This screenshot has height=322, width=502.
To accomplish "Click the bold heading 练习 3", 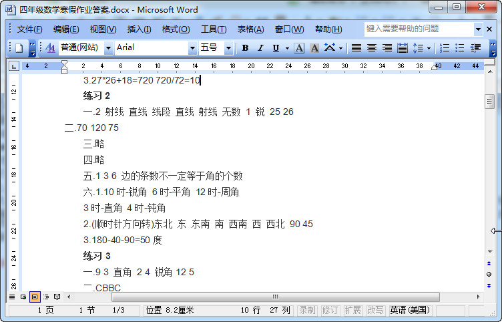I will 97,256.
